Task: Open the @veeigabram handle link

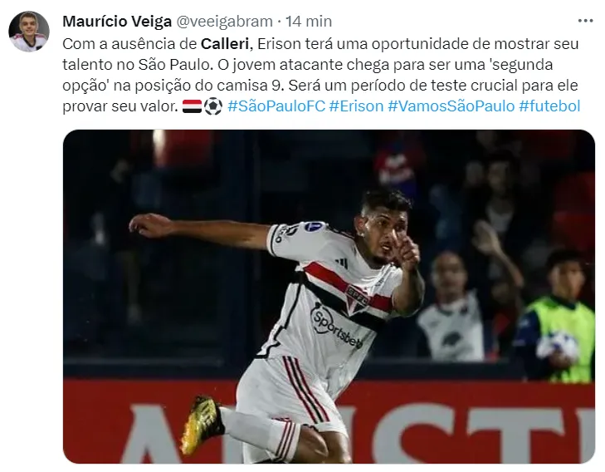Action: click(x=224, y=22)
